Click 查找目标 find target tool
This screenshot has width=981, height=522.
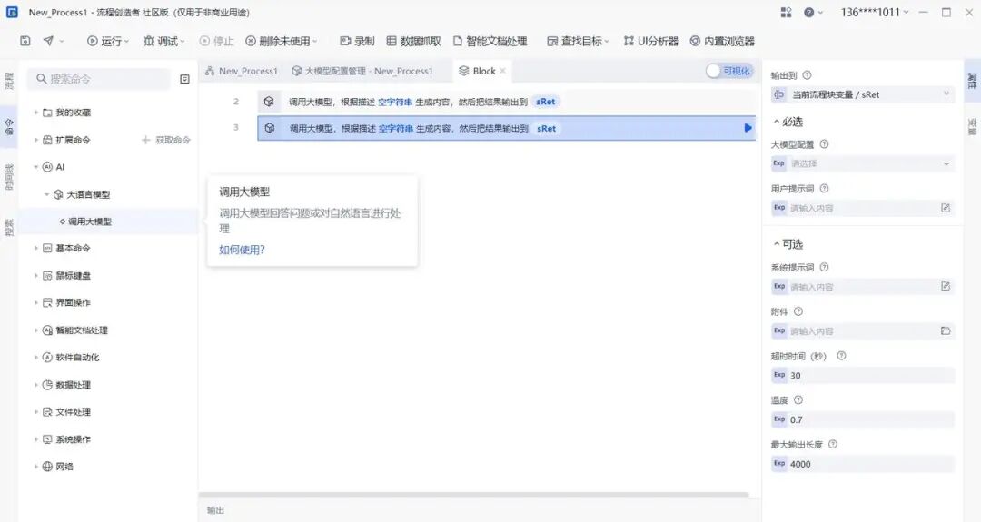click(x=578, y=41)
